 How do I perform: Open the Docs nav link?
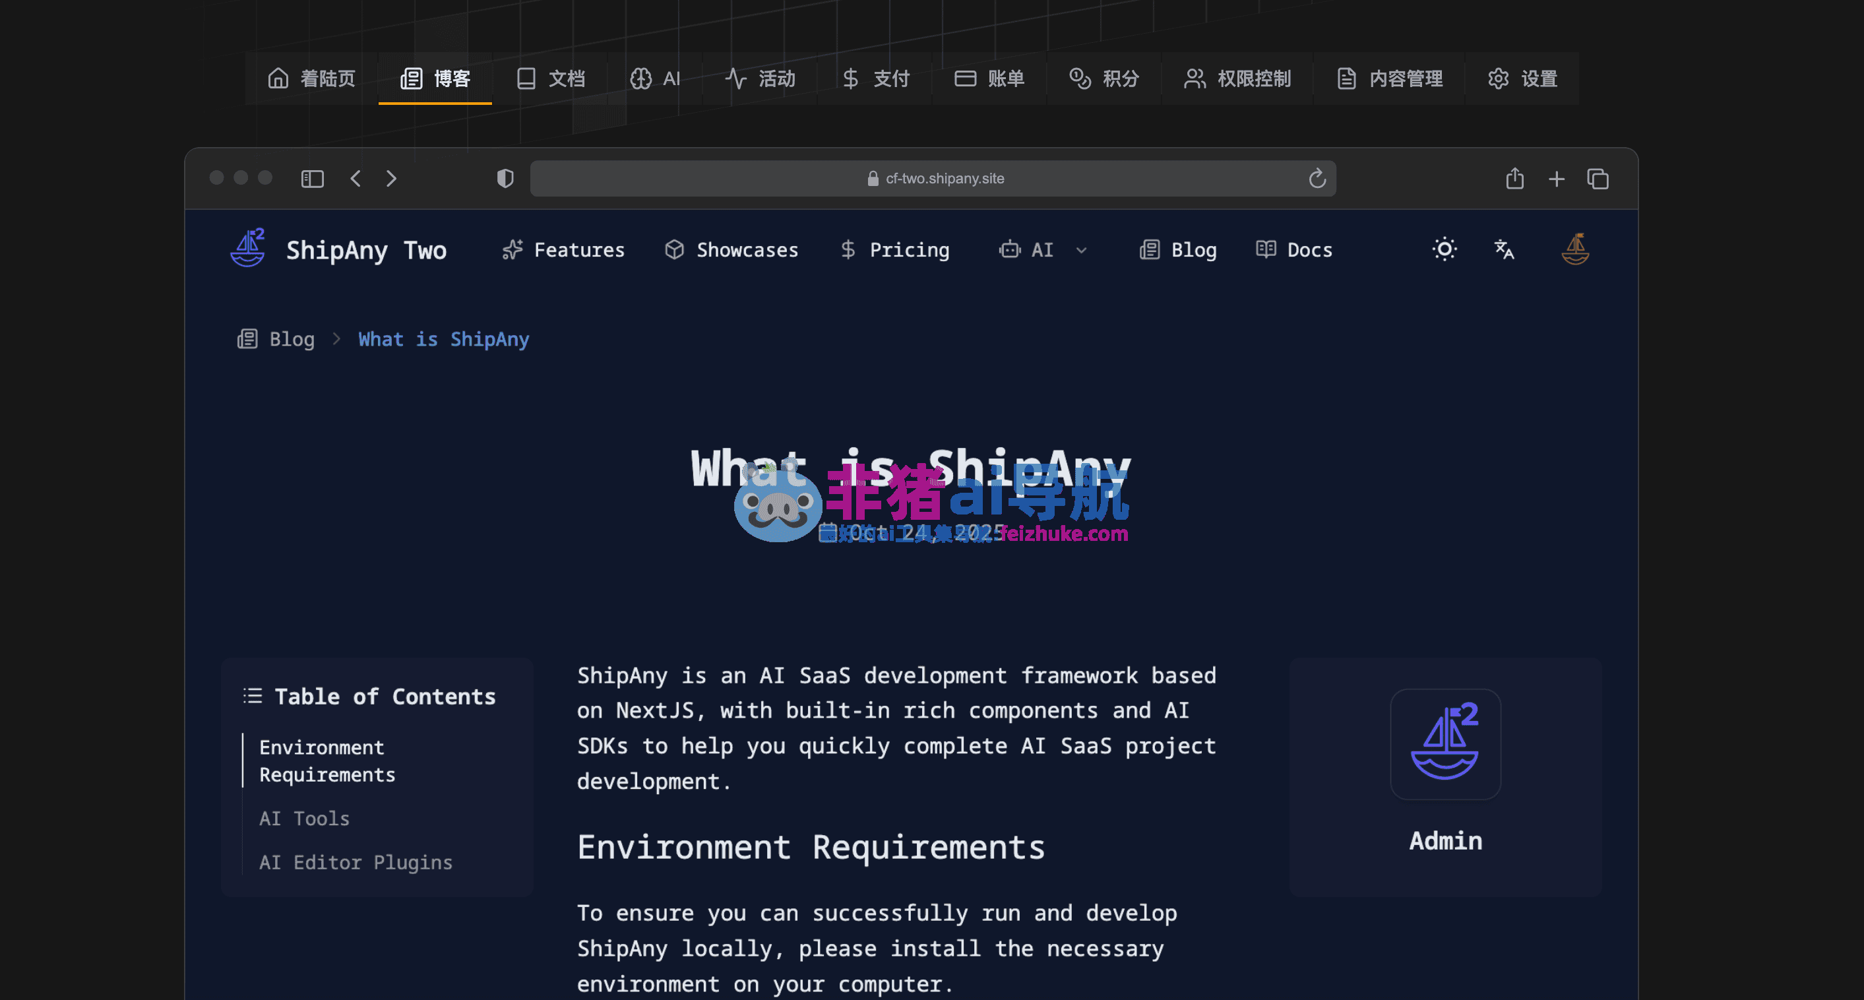click(1294, 251)
